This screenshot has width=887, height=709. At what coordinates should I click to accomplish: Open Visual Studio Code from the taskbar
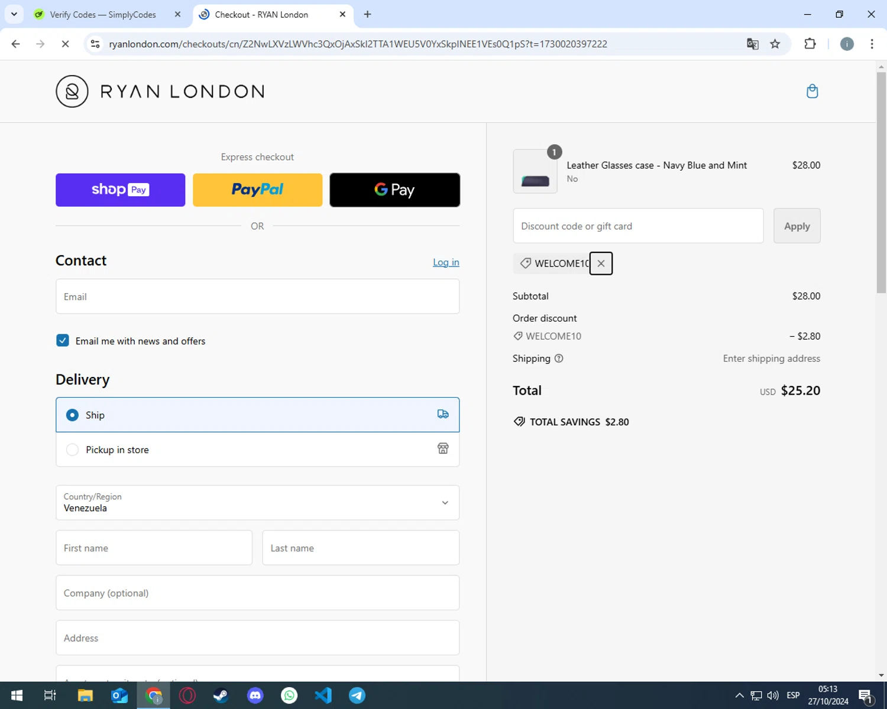tap(323, 695)
